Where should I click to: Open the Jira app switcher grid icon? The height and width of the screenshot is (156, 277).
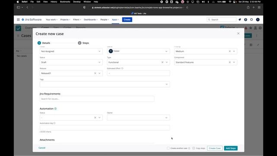(18, 19)
